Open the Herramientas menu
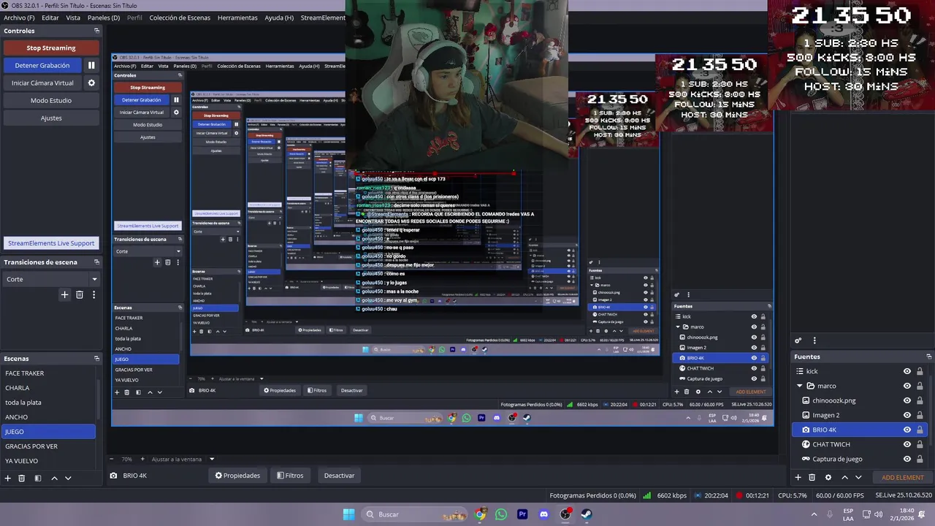This screenshot has width=935, height=526. (237, 18)
